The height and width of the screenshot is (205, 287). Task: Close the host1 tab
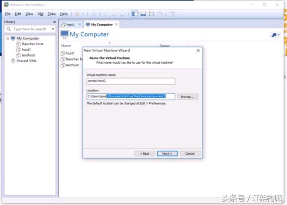click(x=80, y=24)
